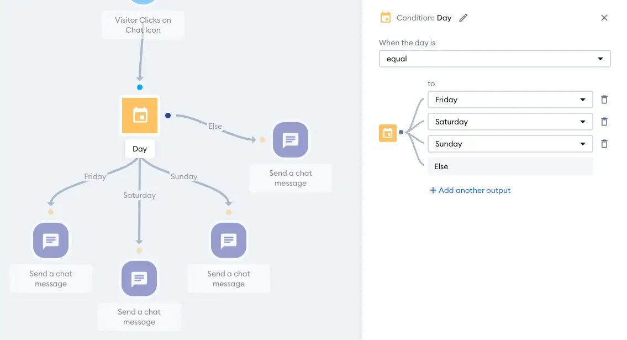Open the Saturday day dropdown
Viewport: 627px width, 340px height.
pyautogui.click(x=510, y=122)
